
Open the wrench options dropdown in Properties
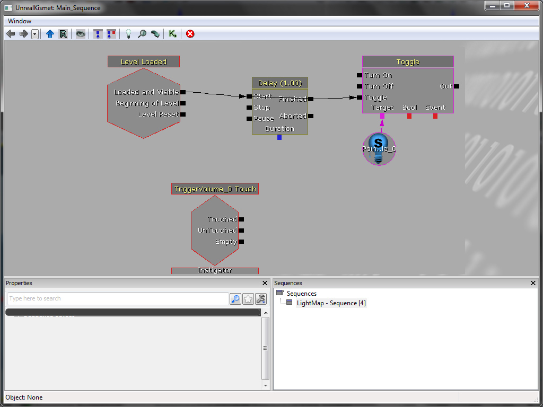[x=260, y=299]
